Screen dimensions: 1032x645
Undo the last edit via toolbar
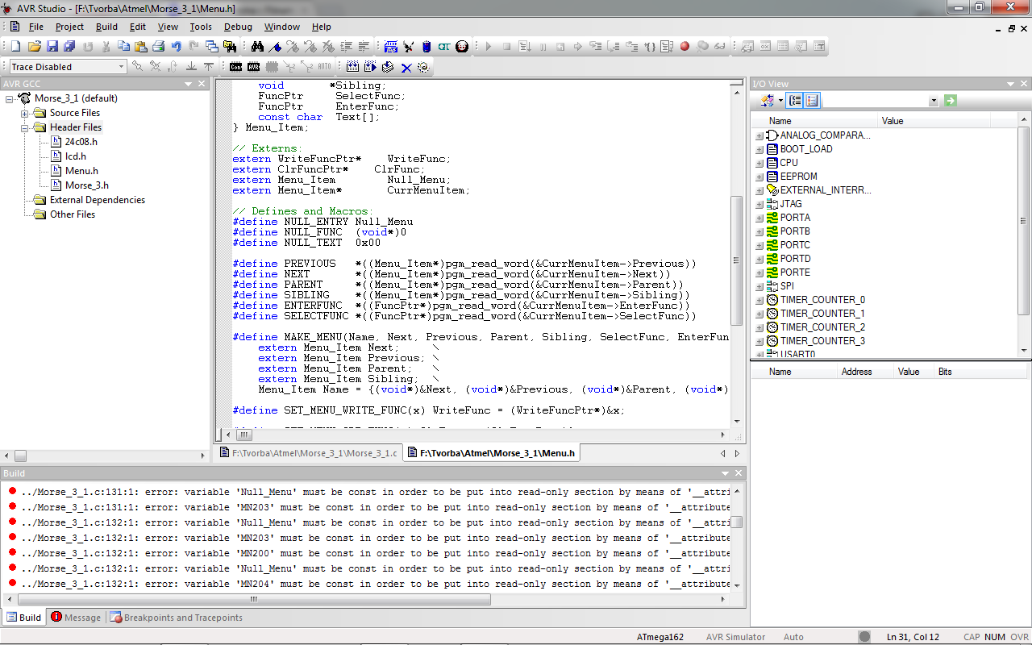click(176, 46)
